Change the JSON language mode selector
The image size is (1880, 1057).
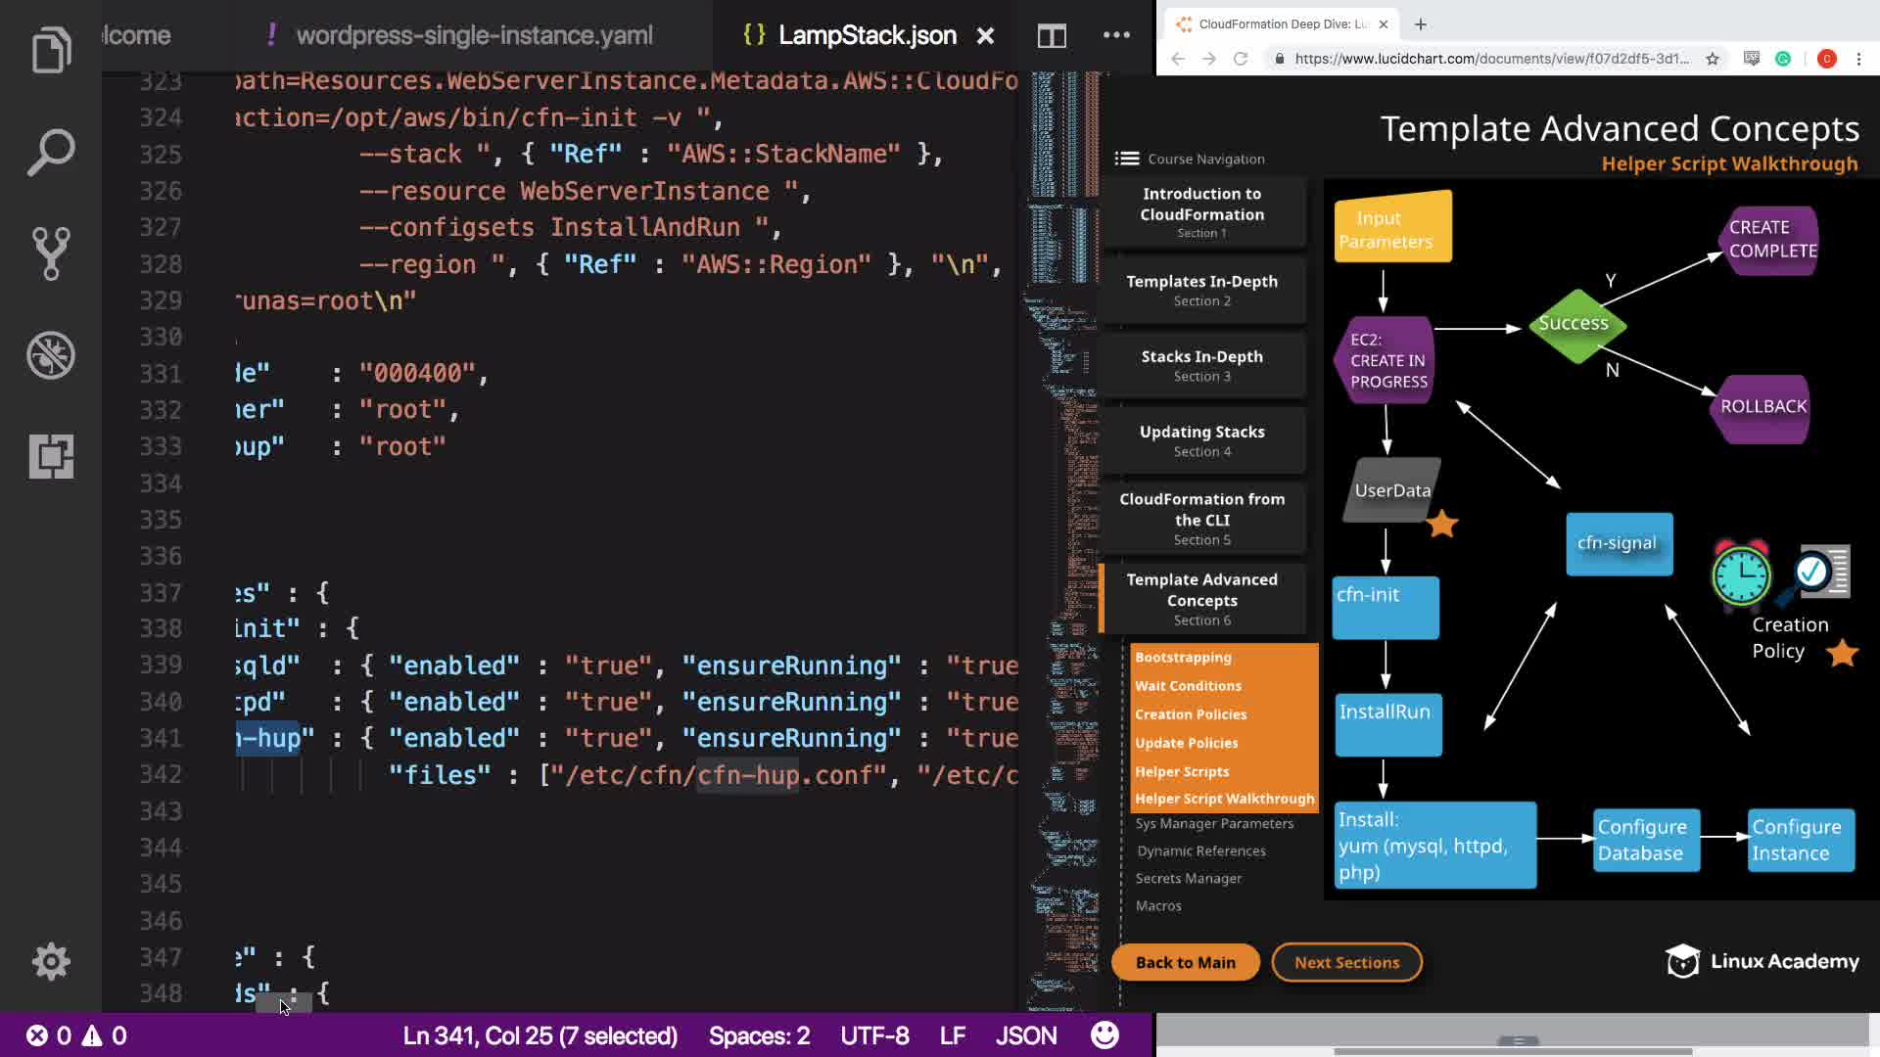tap(1025, 1035)
